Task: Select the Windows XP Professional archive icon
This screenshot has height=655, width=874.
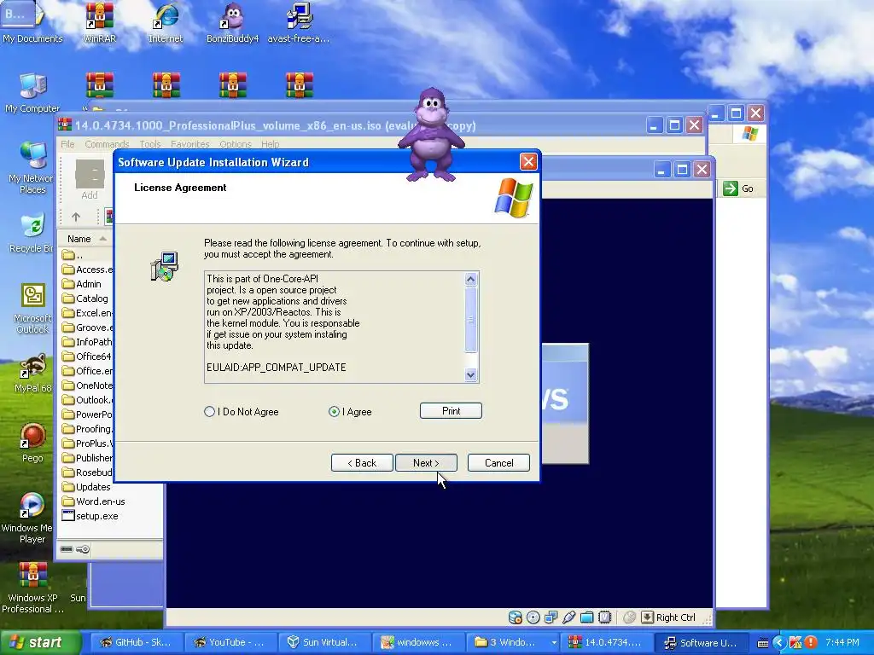Action: 32,587
